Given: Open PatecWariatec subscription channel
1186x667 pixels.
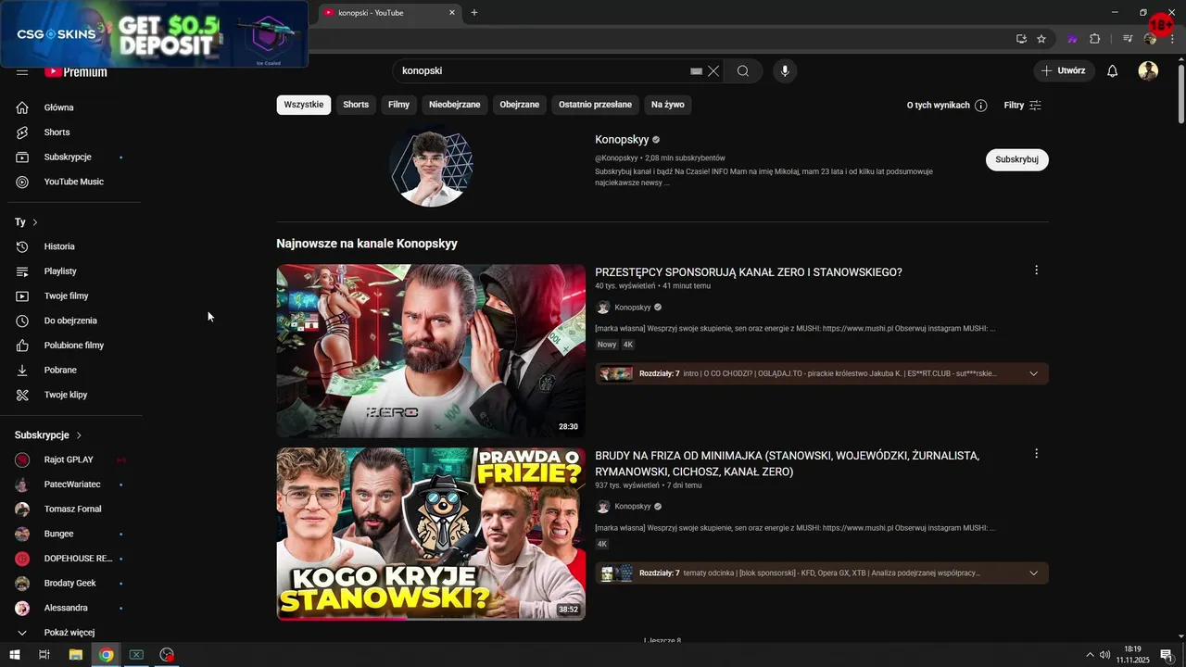Looking at the screenshot, I should (x=74, y=485).
